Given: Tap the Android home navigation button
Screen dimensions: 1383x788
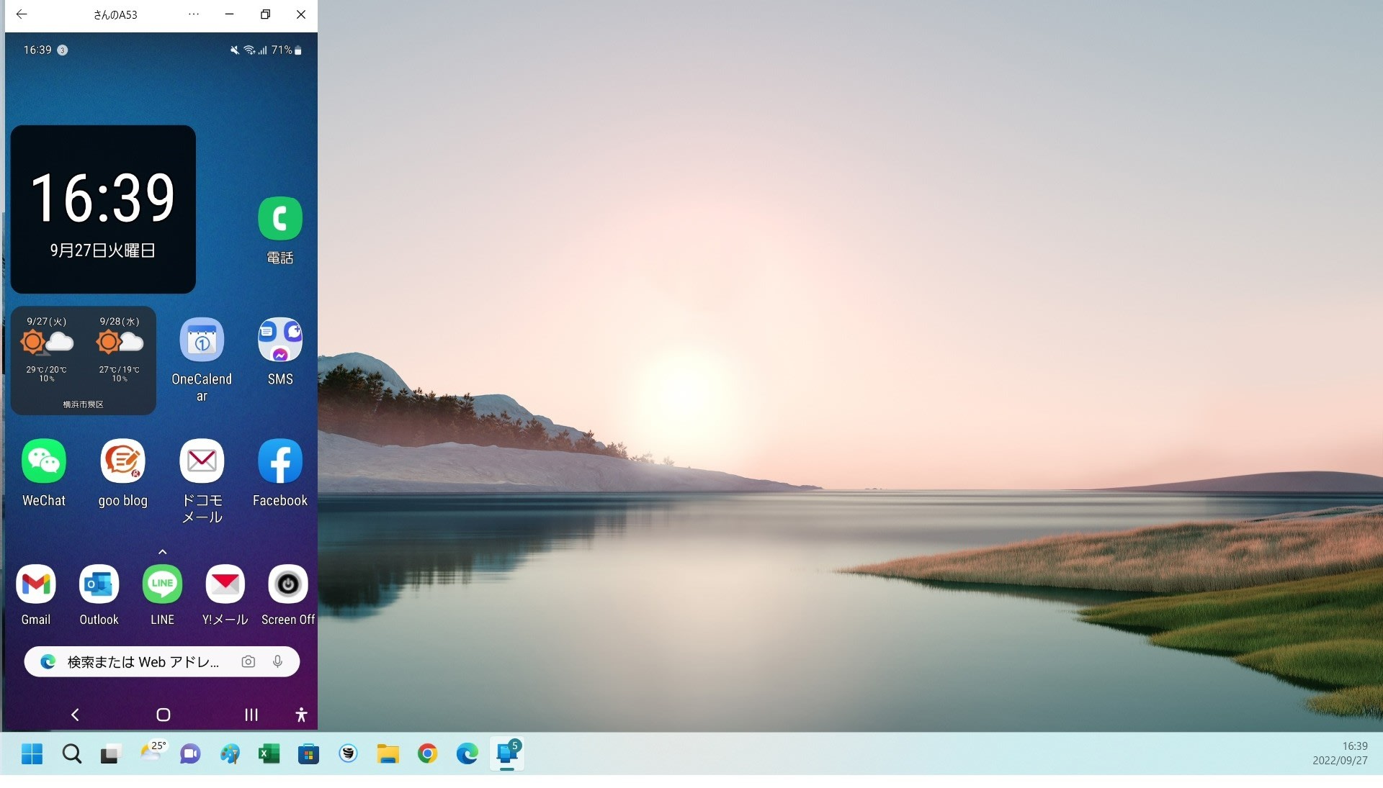Looking at the screenshot, I should tap(164, 715).
